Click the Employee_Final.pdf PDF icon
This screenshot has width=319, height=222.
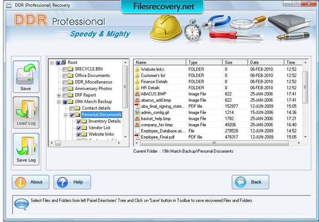pyautogui.click(x=137, y=137)
